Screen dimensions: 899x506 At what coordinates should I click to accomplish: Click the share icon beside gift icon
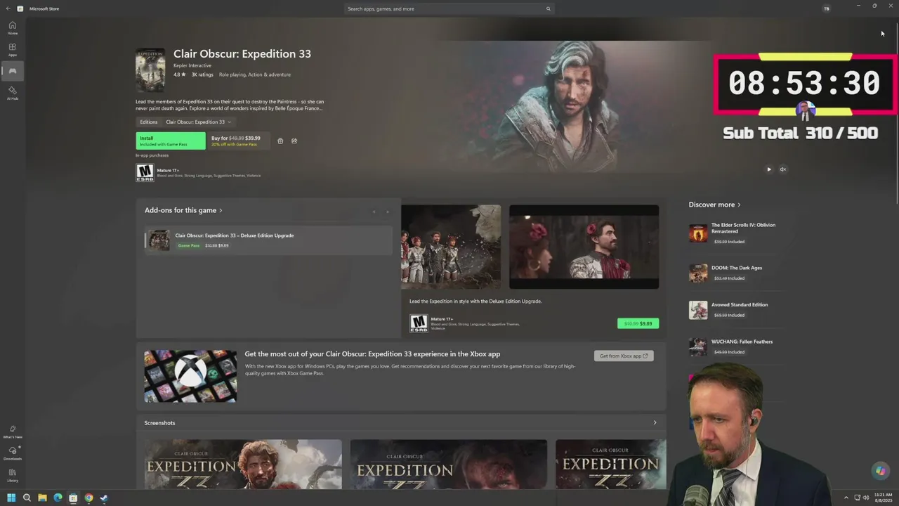(294, 141)
